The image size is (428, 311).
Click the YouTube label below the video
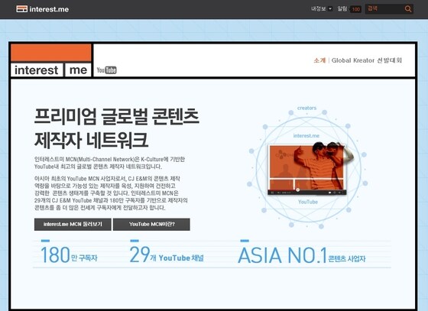point(308,202)
